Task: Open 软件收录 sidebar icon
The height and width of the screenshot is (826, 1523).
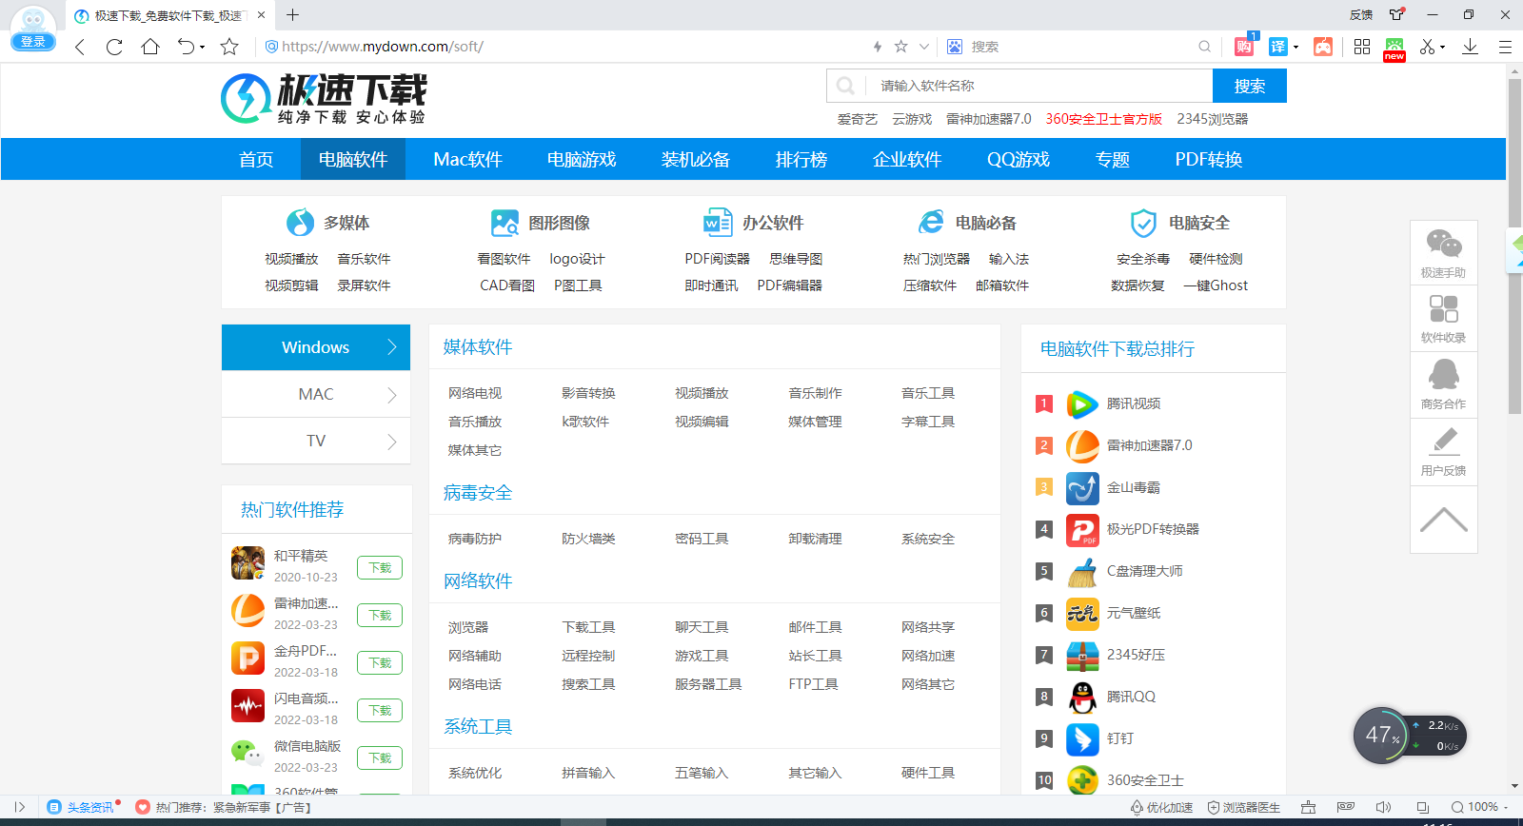Action: [1444, 318]
